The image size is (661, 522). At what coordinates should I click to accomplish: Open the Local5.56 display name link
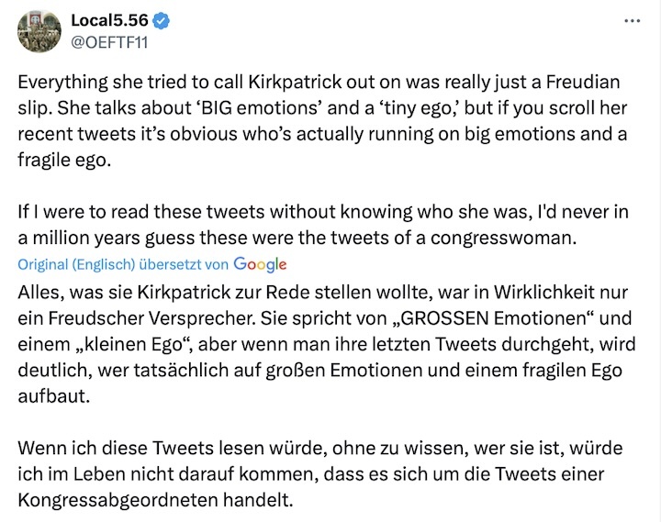(108, 19)
